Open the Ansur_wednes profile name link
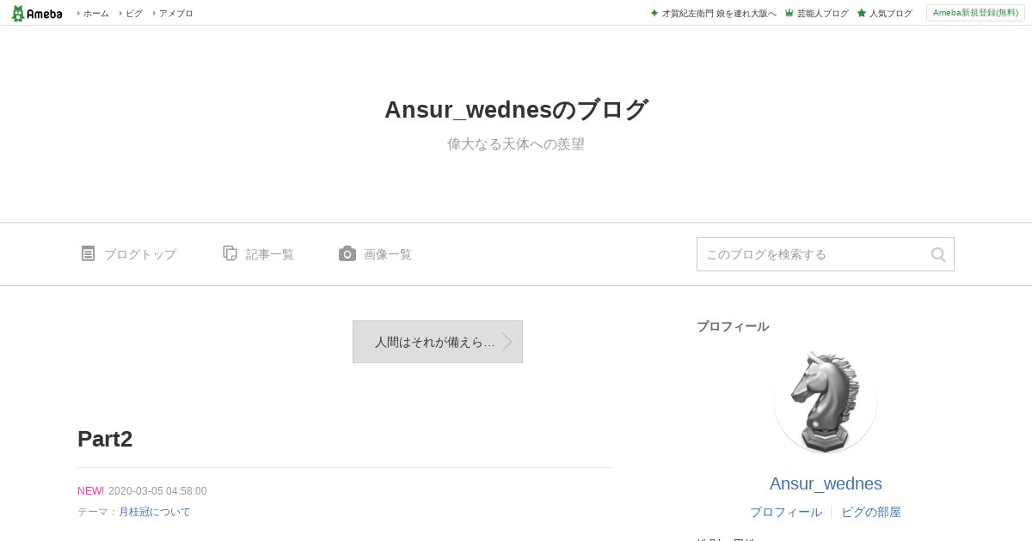 coord(826,483)
